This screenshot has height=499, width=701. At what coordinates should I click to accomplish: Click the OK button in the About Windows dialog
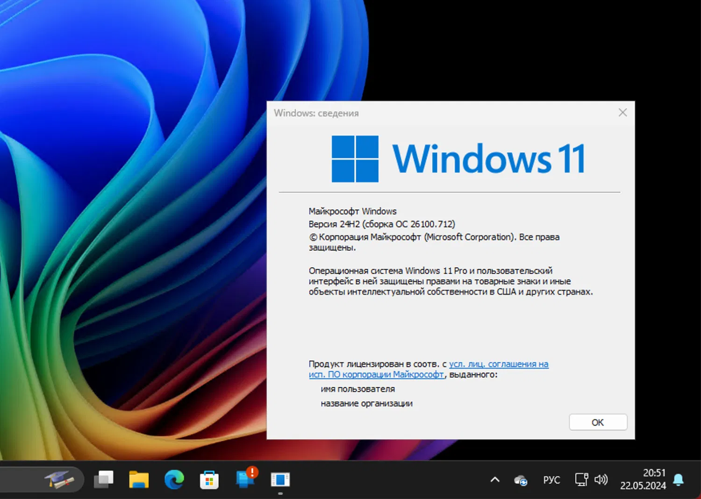point(598,422)
